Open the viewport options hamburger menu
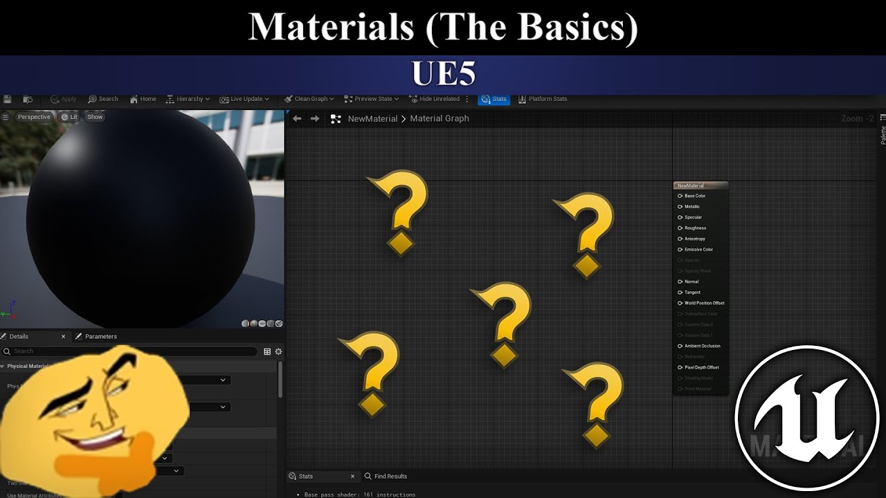The image size is (886, 498). (6, 117)
